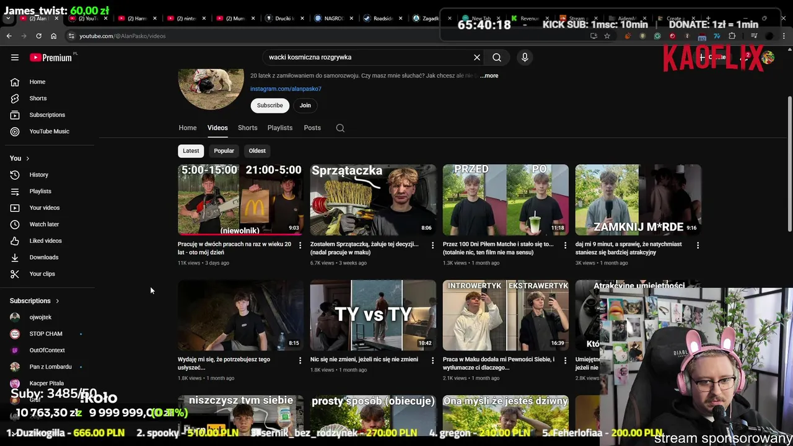The width and height of the screenshot is (793, 446).
Task: Open STOP CHAM subscription channel
Action: [x=47, y=334]
